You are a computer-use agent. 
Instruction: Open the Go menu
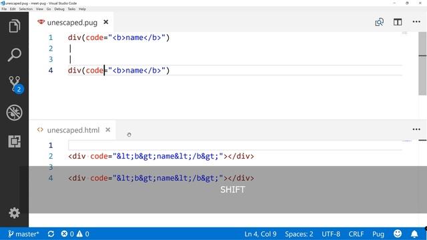pos(49,9)
